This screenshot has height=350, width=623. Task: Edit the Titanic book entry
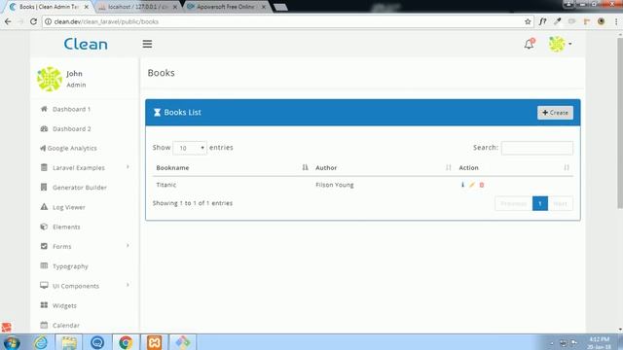(471, 185)
